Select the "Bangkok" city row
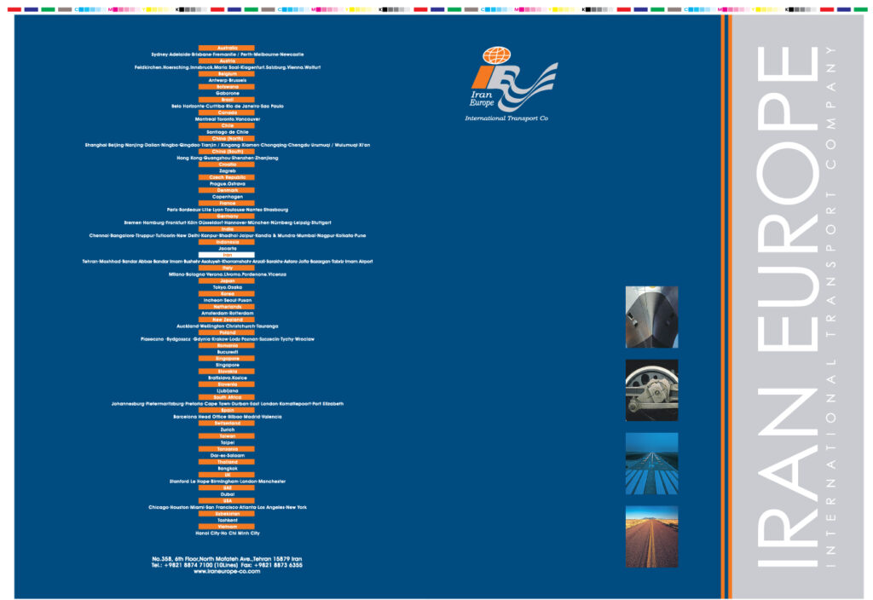This screenshot has width=873, height=600. point(227,468)
